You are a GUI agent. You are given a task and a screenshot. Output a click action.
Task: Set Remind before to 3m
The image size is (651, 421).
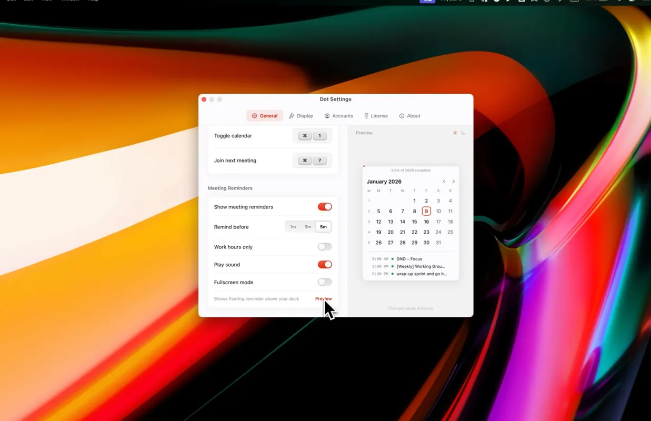point(308,227)
